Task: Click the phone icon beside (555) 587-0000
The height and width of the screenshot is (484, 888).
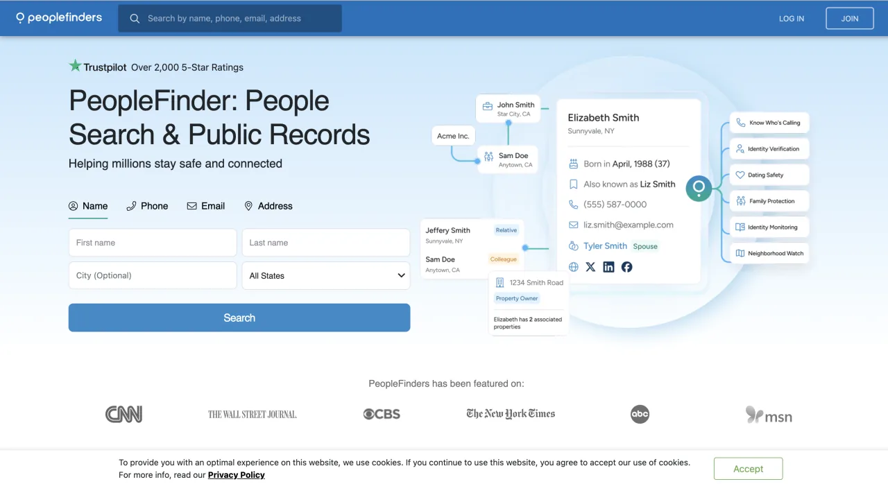Action: coord(573,205)
